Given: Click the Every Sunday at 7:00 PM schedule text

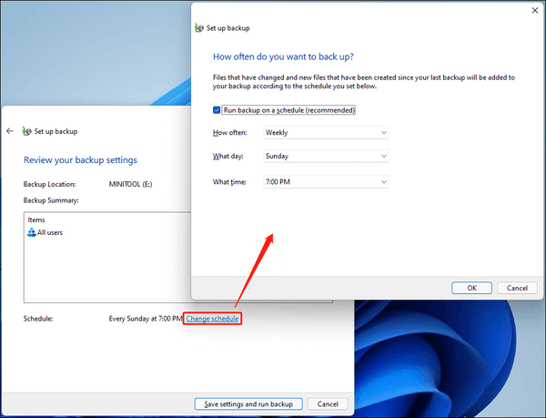Looking at the screenshot, I should point(146,319).
